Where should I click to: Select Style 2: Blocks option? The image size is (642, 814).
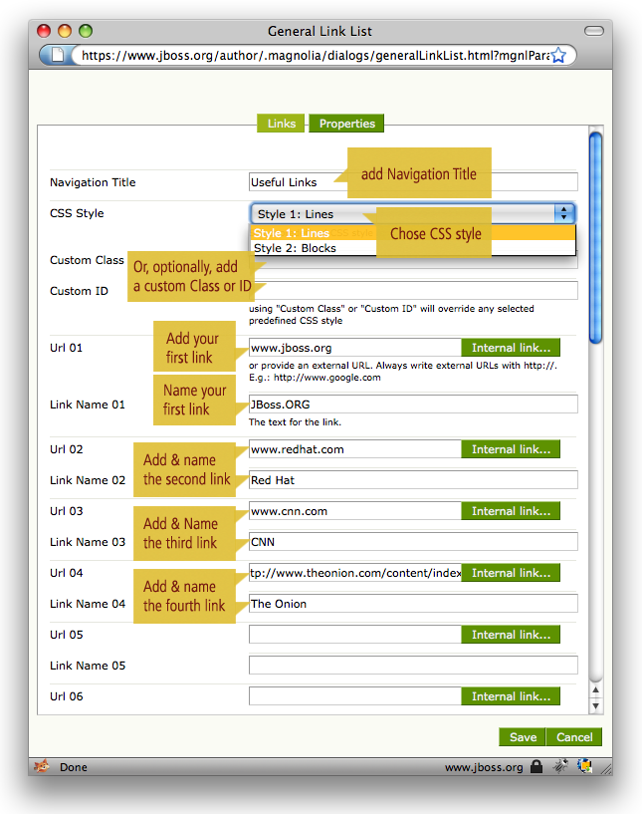(x=296, y=248)
